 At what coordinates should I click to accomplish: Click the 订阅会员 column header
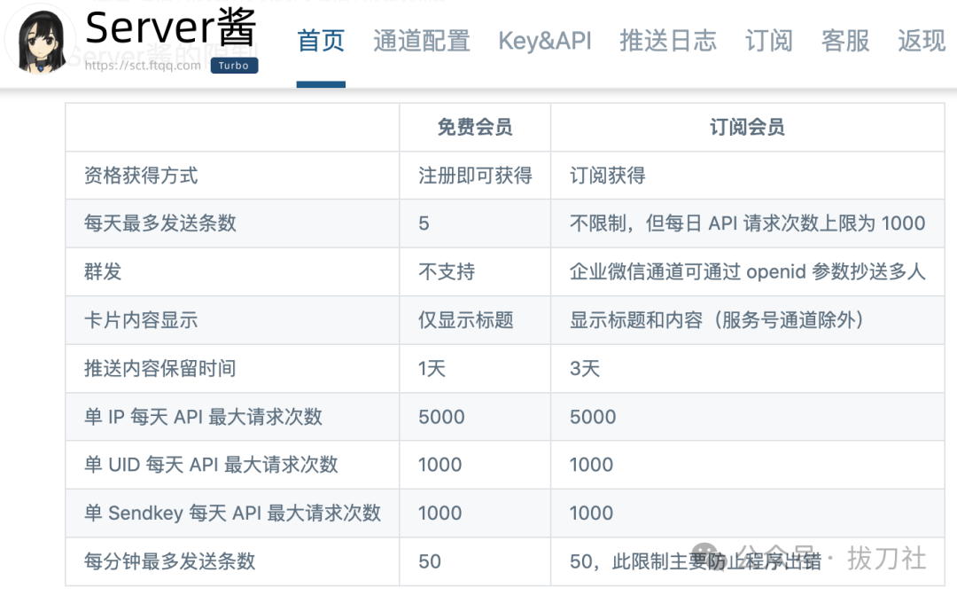(x=747, y=127)
